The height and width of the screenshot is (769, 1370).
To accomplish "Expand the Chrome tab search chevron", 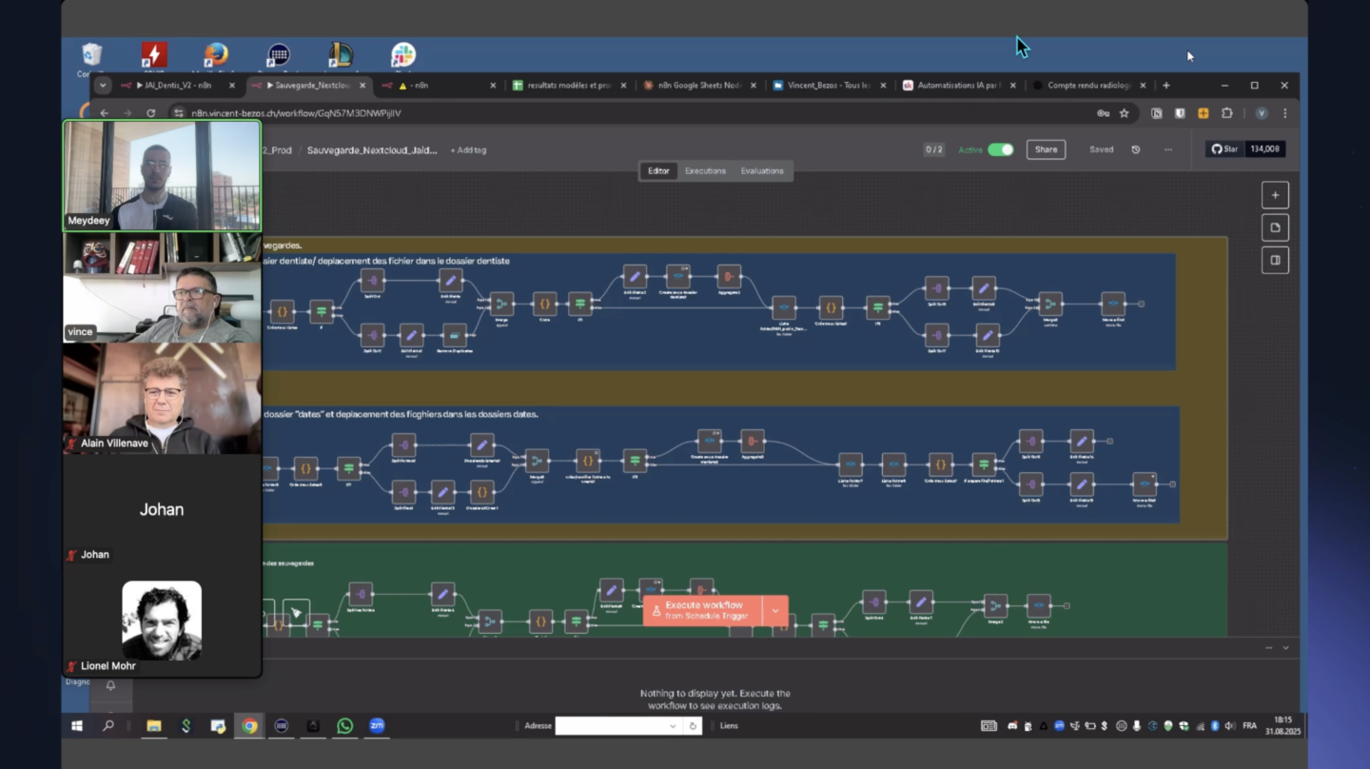I will point(103,86).
